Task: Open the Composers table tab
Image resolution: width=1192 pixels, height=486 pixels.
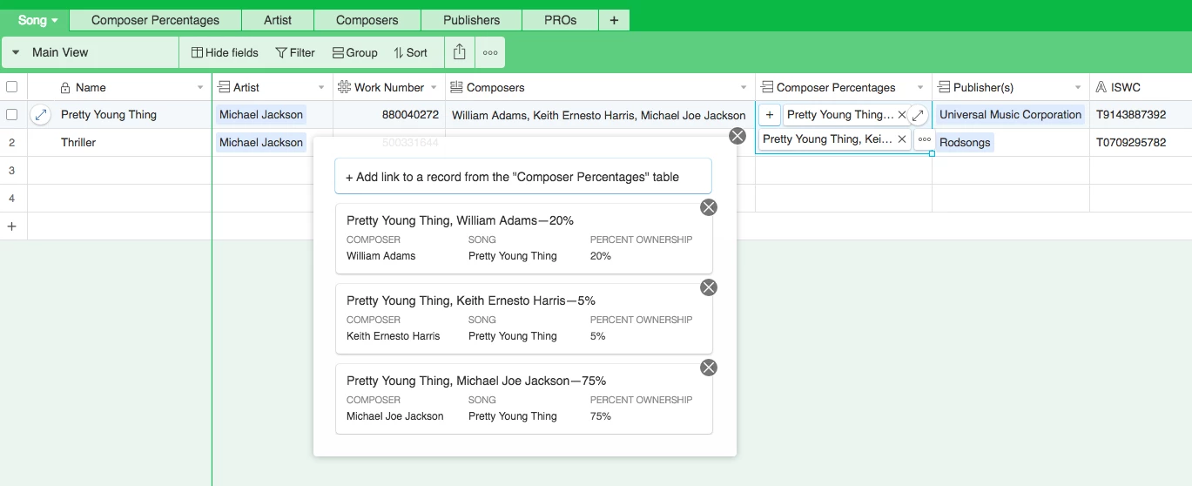Action: (367, 20)
